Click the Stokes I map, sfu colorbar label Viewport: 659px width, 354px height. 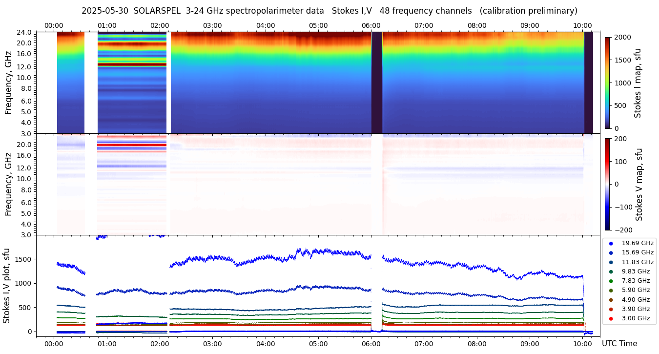(638, 83)
